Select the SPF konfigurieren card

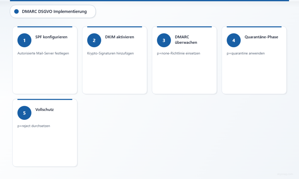pyautogui.click(x=45, y=73)
